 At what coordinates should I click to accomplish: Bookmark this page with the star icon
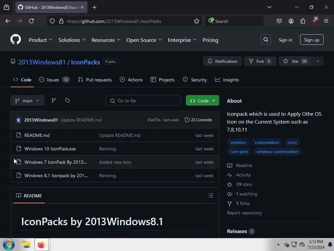196,21
